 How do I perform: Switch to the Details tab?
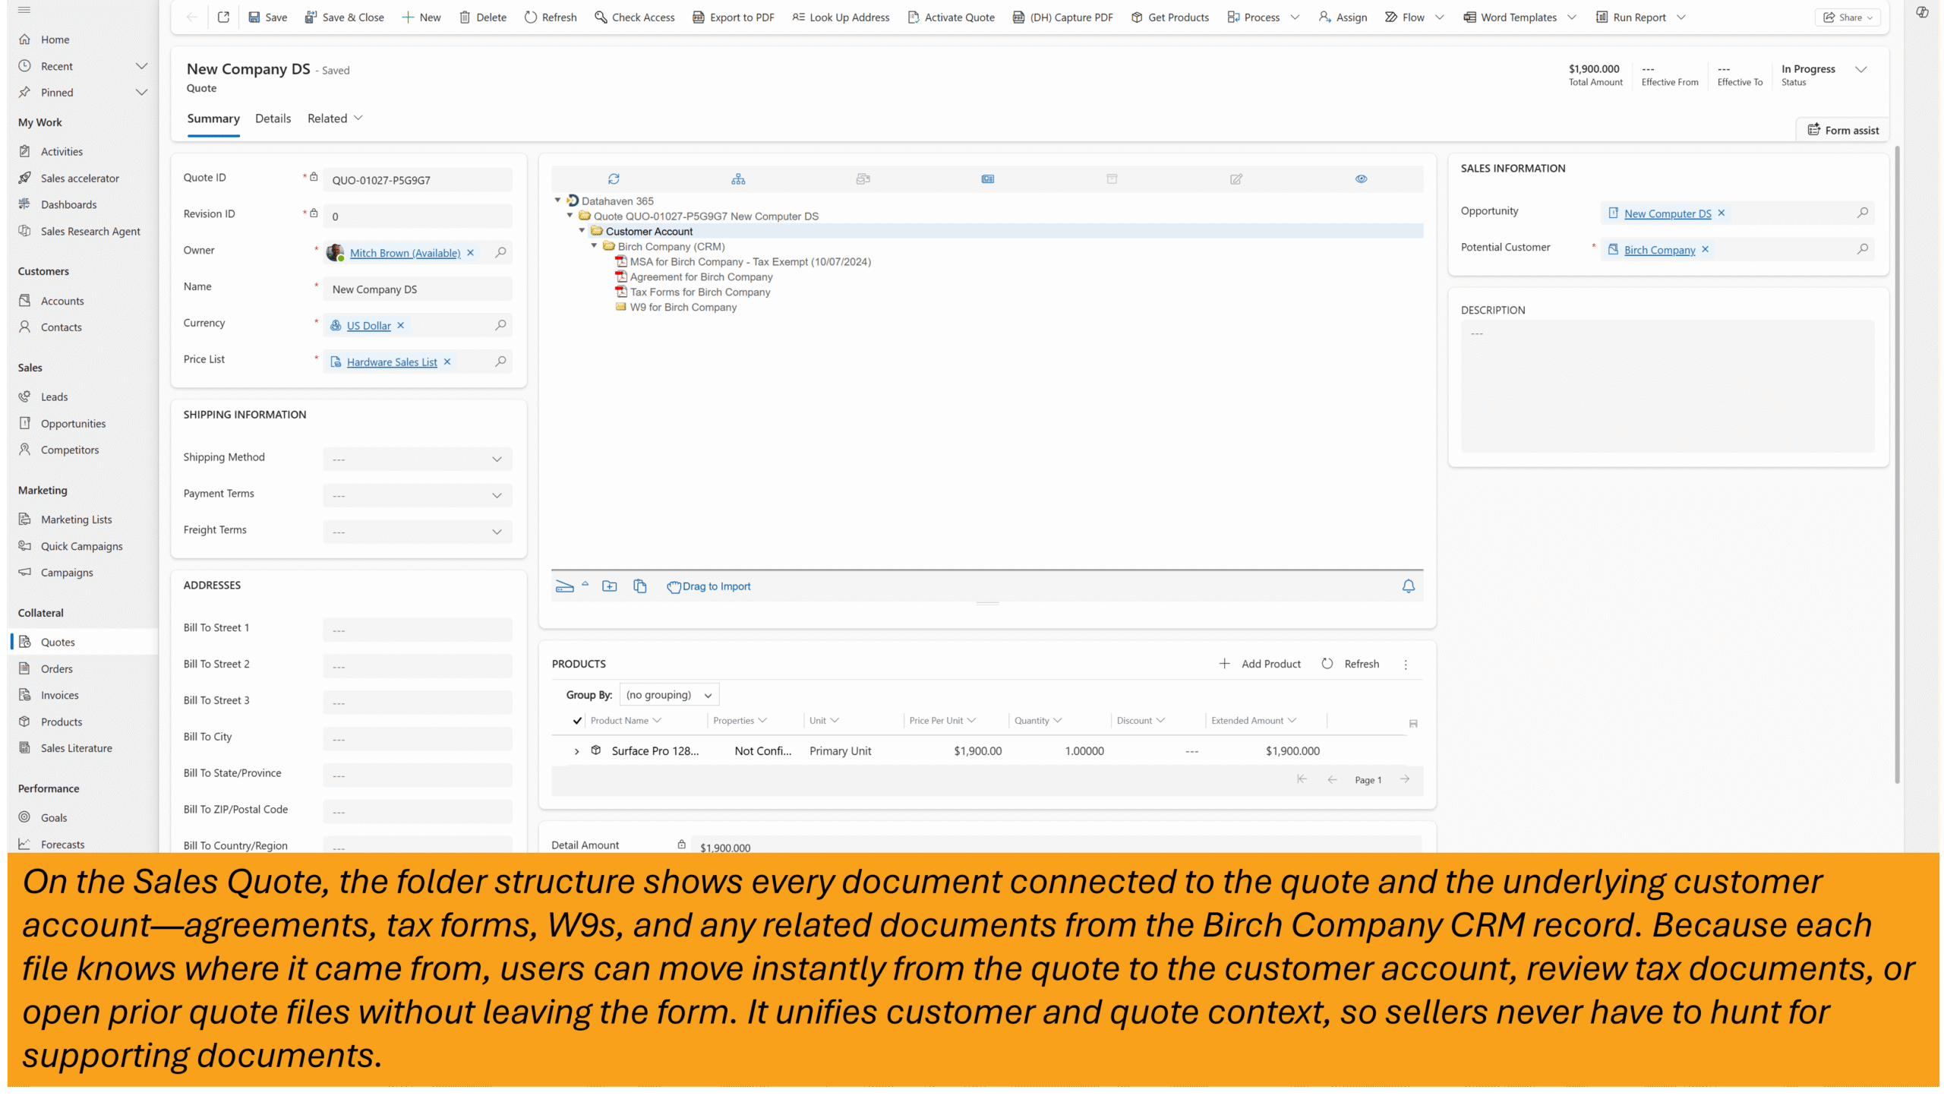273,118
